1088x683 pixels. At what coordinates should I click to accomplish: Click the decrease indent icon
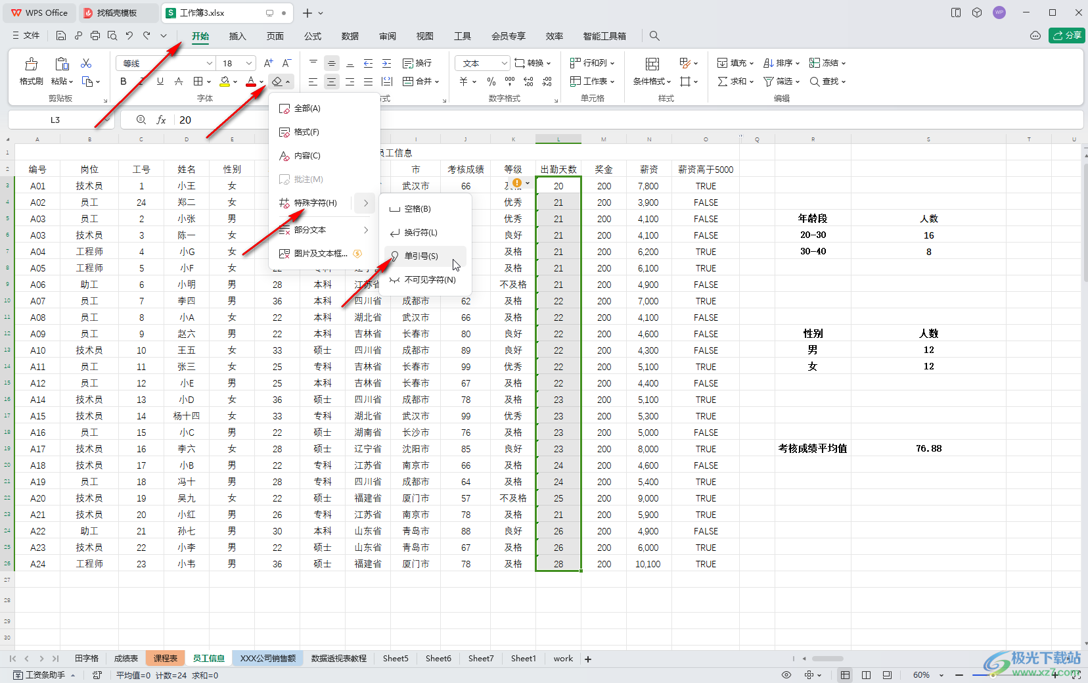[x=368, y=63]
